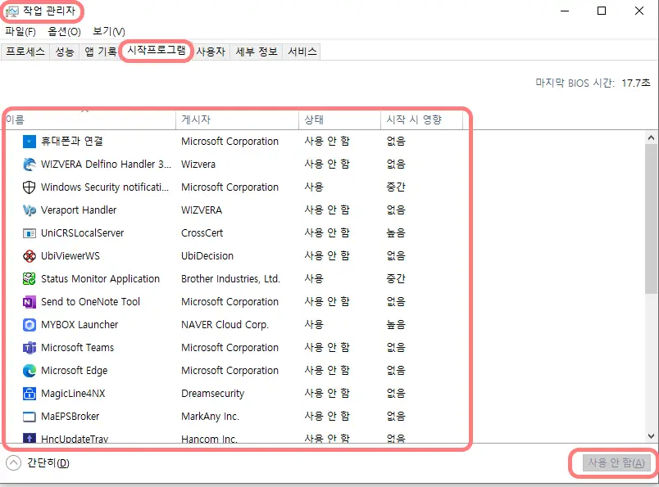Click Brother Industries, Ltd. publisher cell

(231, 279)
